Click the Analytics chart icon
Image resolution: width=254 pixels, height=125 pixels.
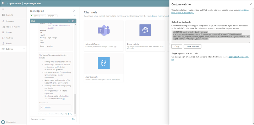[3, 38]
